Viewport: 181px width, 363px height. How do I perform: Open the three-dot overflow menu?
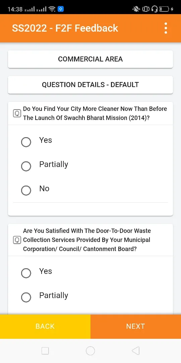pos(166,28)
